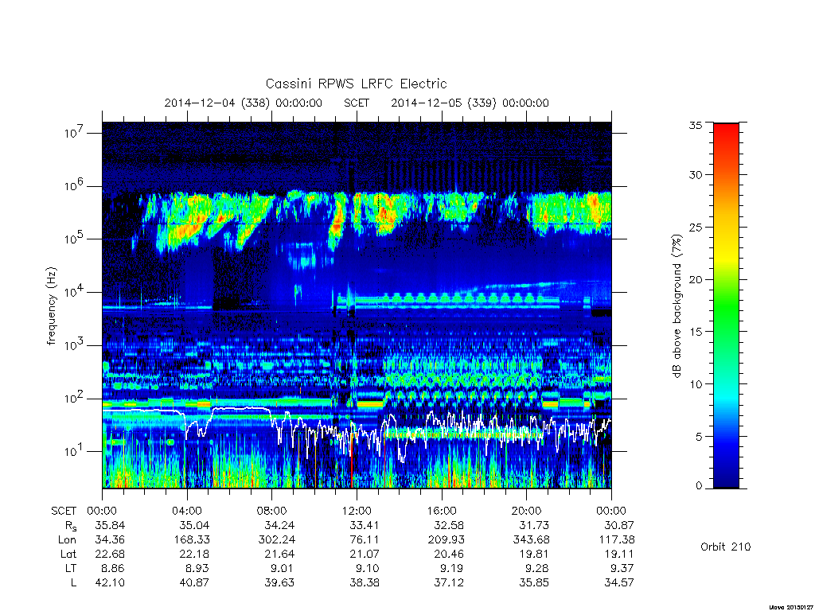Viewport: 815px width, 611px height.
Task: Click the LT value '8.86'
Action: [112, 568]
